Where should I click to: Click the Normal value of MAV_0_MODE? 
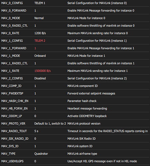click(39, 18)
